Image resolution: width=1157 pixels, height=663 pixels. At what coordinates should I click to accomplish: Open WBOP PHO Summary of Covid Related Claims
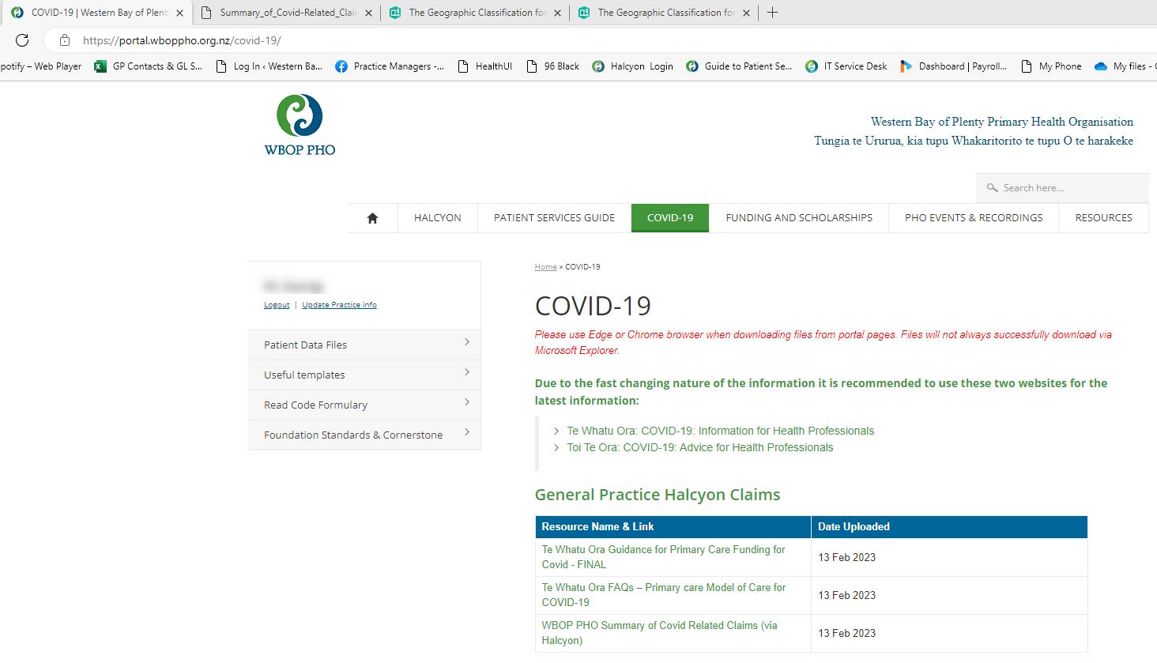click(x=659, y=633)
